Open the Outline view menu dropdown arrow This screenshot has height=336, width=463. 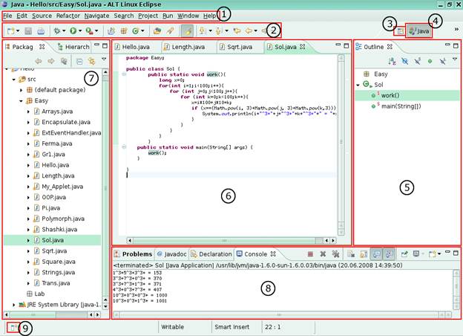(454, 59)
